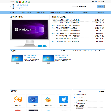Screen dimensions: 111x111
Task: Switch slideshow to slide 2
Action: pyautogui.click(x=41, y=46)
